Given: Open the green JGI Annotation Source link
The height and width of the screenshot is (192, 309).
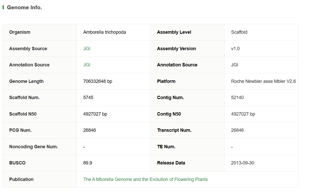Looking at the screenshot, I should coord(87,65).
